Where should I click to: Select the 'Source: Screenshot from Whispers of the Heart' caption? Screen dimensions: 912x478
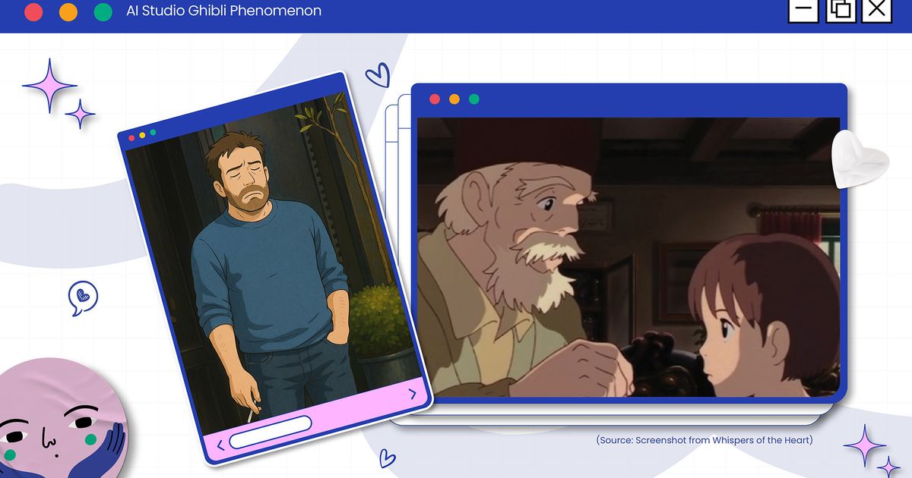(705, 440)
